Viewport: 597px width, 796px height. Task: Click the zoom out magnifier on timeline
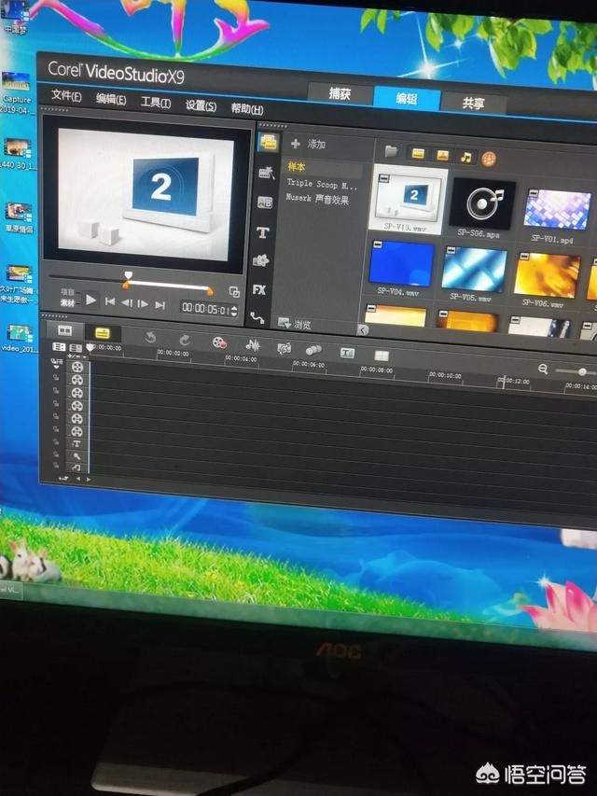tap(543, 369)
